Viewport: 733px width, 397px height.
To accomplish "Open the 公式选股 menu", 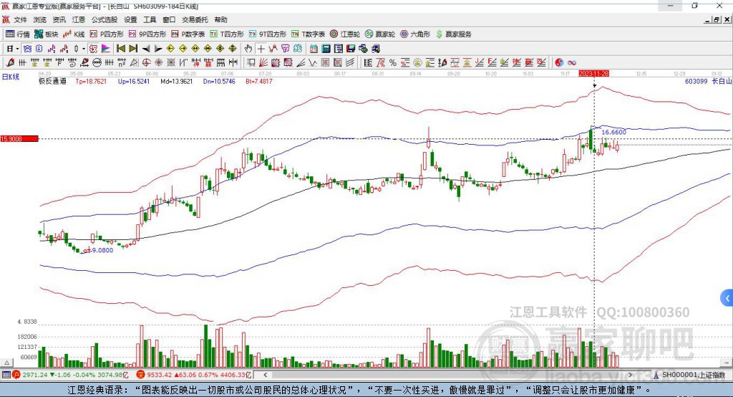I will coord(105,19).
